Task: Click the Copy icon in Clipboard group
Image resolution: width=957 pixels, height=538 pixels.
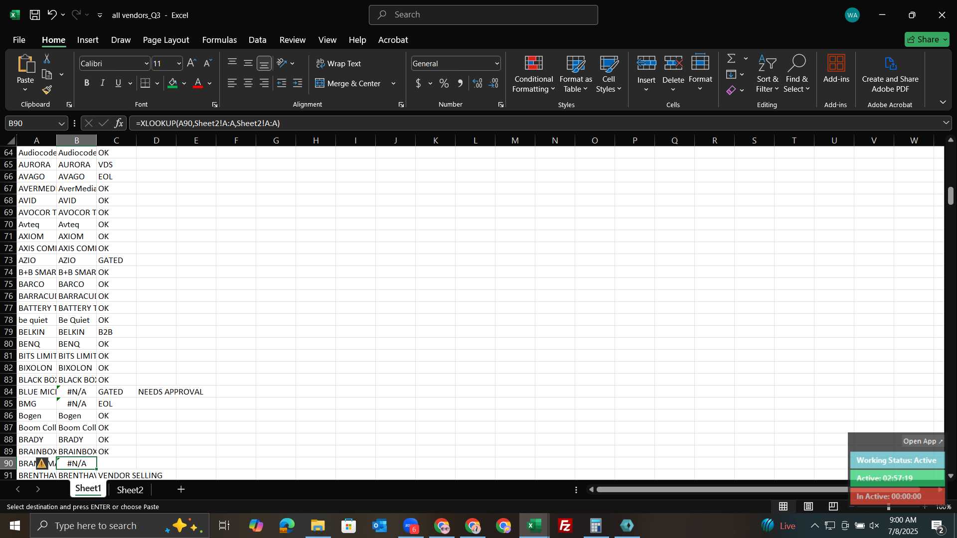Action: point(47,75)
